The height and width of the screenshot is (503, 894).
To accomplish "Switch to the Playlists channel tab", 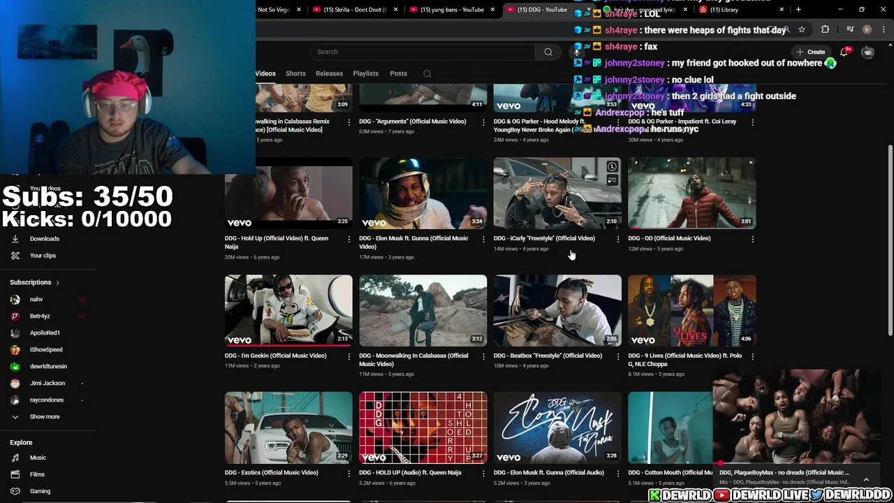I will tap(365, 73).
